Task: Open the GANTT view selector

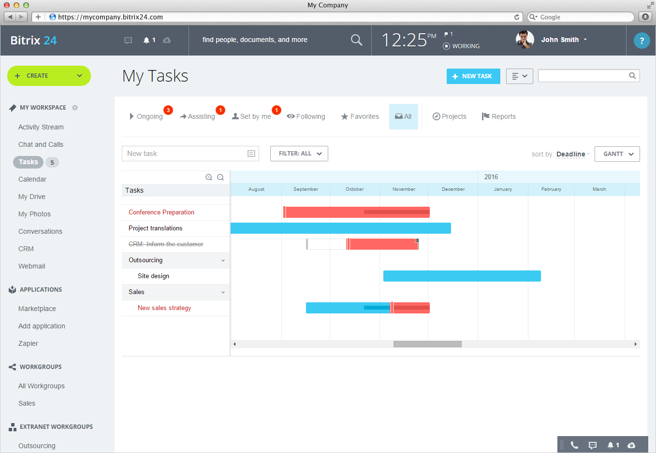Action: [617, 154]
